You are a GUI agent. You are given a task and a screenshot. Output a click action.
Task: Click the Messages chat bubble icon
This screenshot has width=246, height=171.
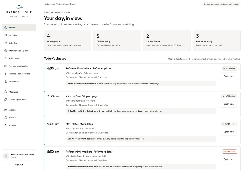click(x=6, y=92)
